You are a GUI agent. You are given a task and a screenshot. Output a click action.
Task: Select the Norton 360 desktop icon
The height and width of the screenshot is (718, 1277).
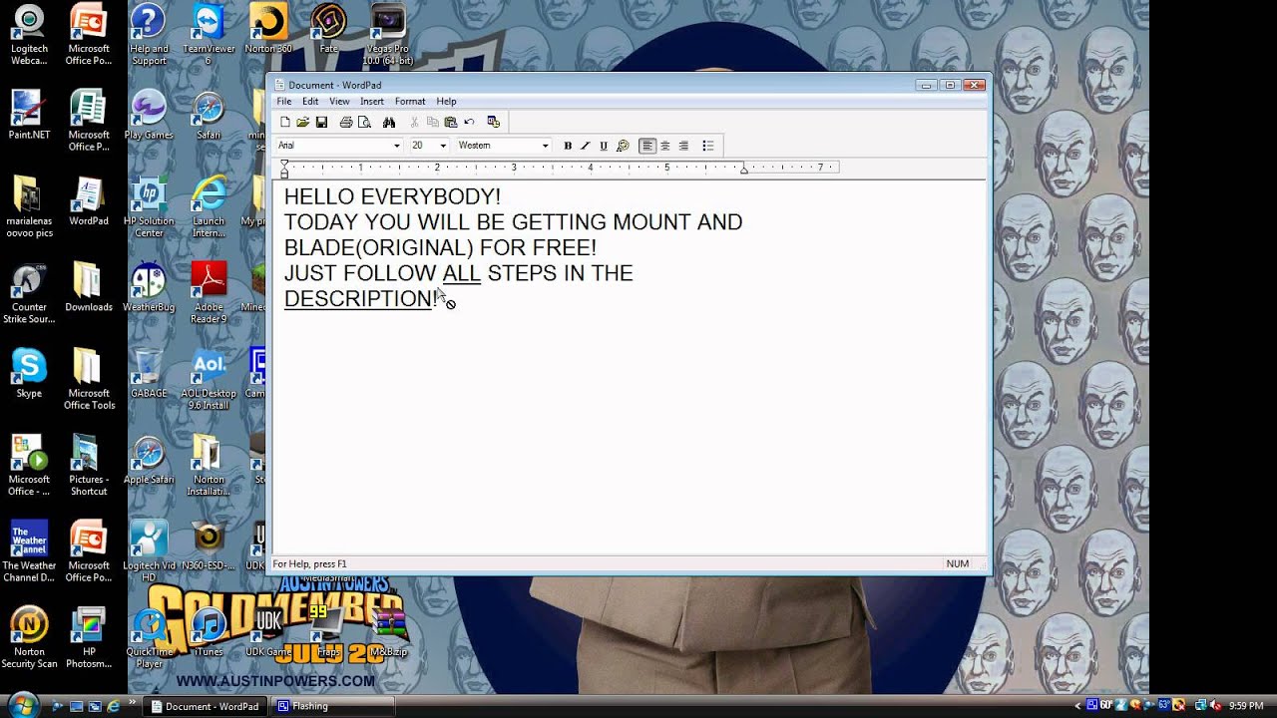tap(268, 30)
